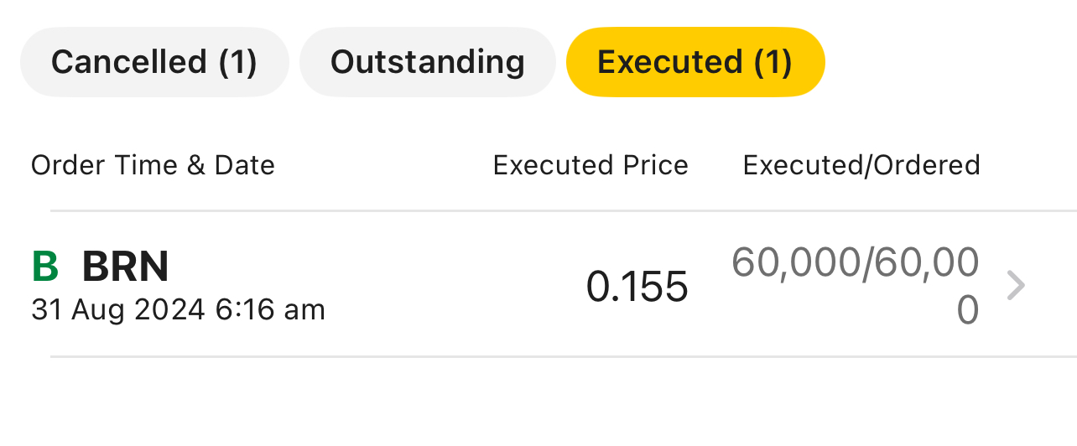This screenshot has height=446, width=1077.
Task: Open BRN order details via chevron arrow
Action: pyautogui.click(x=1016, y=286)
